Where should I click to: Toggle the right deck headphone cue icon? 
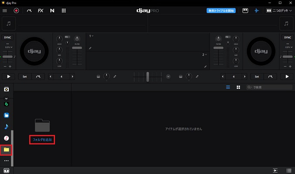click(181, 77)
